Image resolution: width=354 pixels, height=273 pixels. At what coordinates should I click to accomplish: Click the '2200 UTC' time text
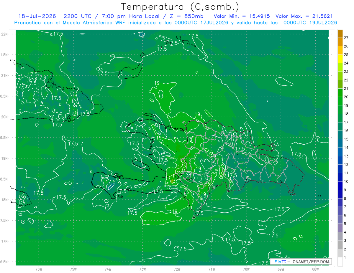[x=78, y=16]
